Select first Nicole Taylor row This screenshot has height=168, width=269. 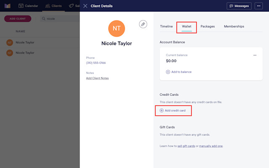point(40,42)
